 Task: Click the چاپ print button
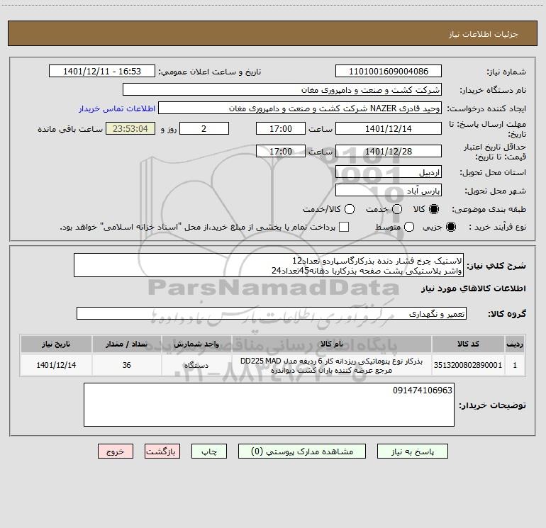click(209, 451)
